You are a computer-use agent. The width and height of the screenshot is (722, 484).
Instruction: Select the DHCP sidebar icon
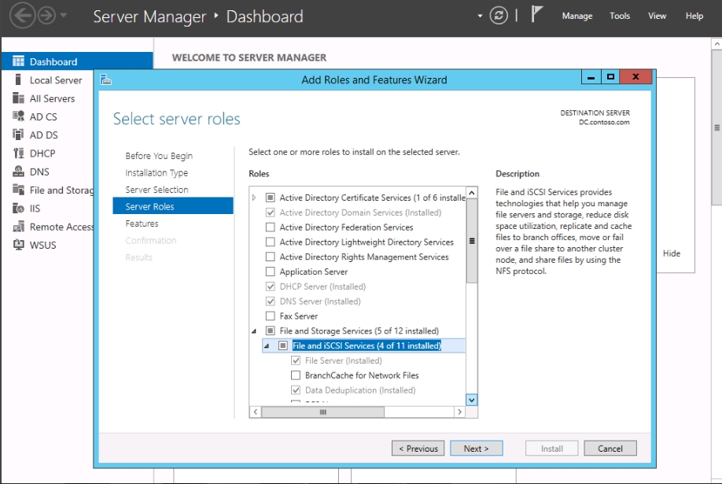18,153
